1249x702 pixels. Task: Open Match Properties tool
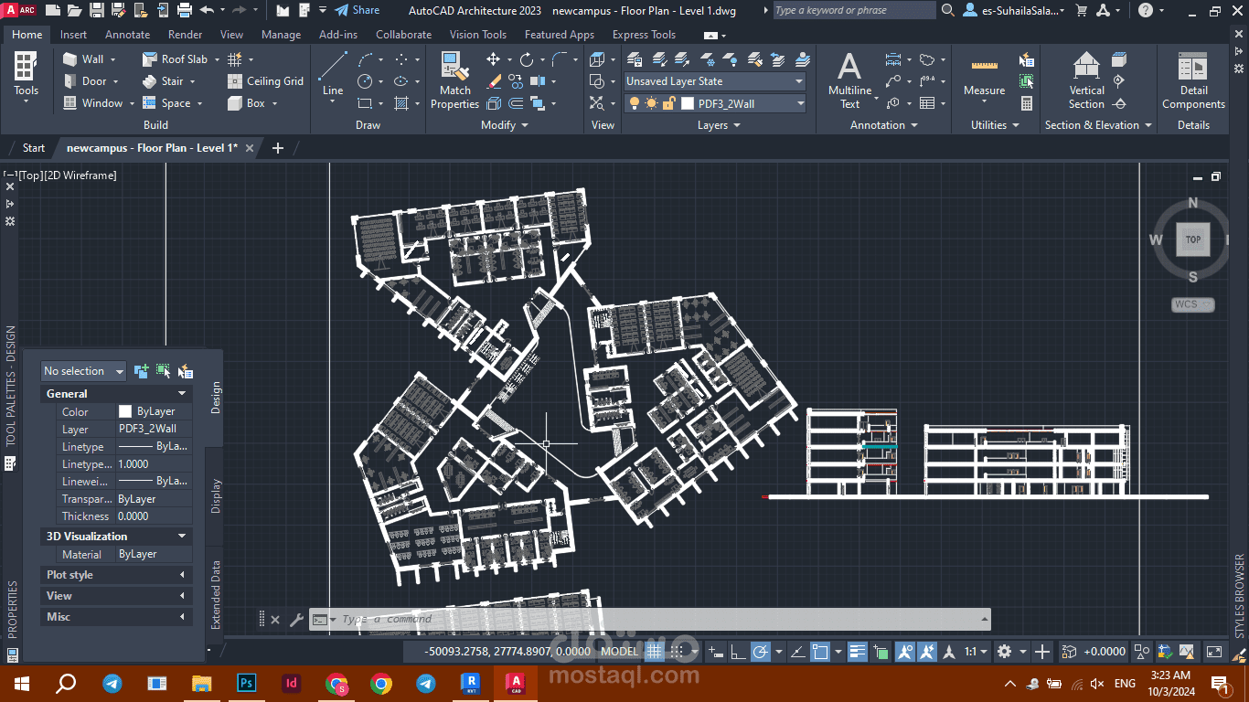tap(454, 80)
